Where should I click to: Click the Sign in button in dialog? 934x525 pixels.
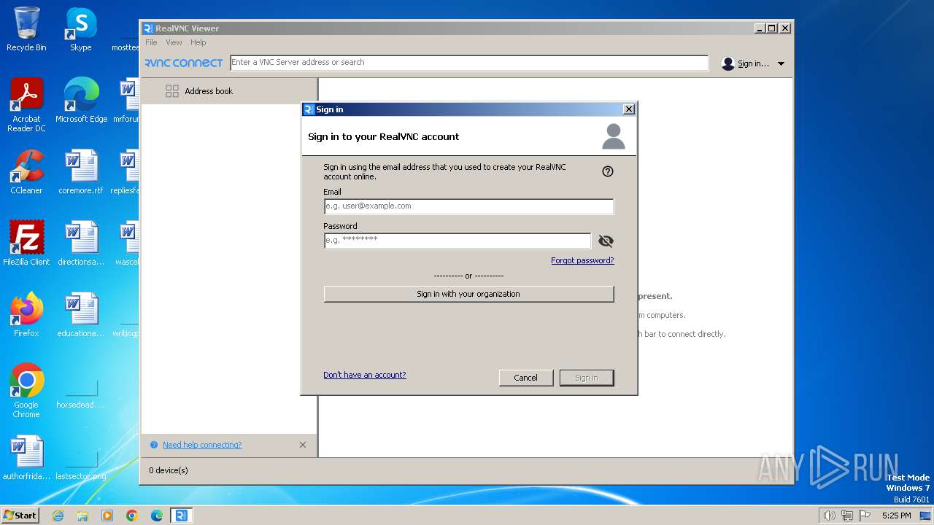pos(587,378)
